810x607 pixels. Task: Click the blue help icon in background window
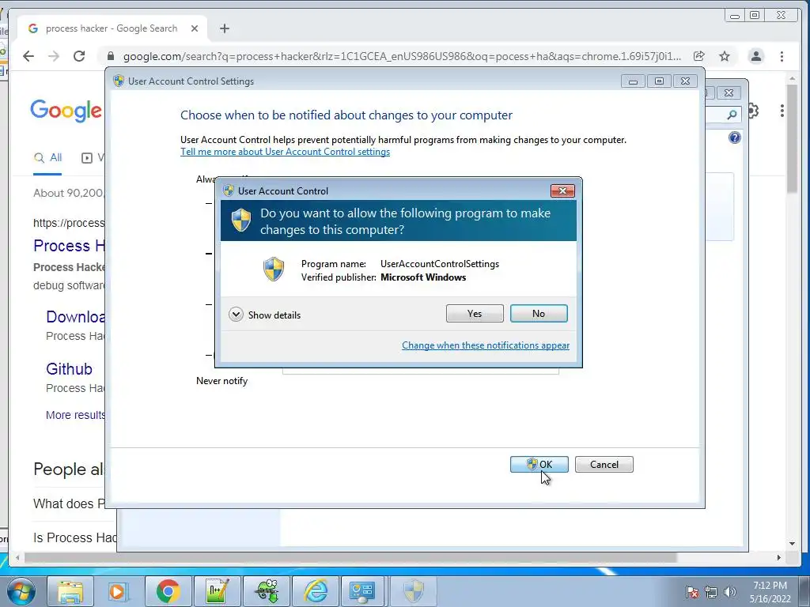735,138
